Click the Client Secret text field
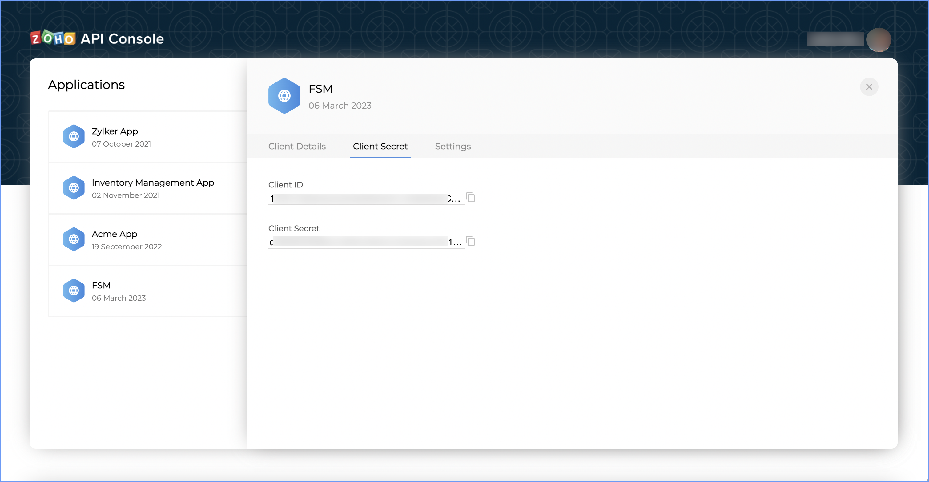 pos(364,242)
